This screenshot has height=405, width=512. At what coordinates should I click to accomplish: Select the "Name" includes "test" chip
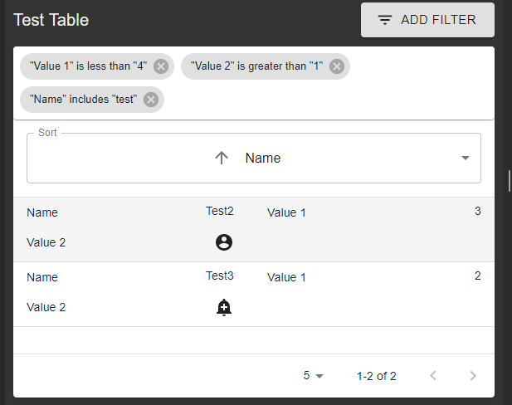point(83,100)
